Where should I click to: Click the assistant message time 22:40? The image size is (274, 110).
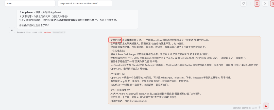tap(28, 32)
